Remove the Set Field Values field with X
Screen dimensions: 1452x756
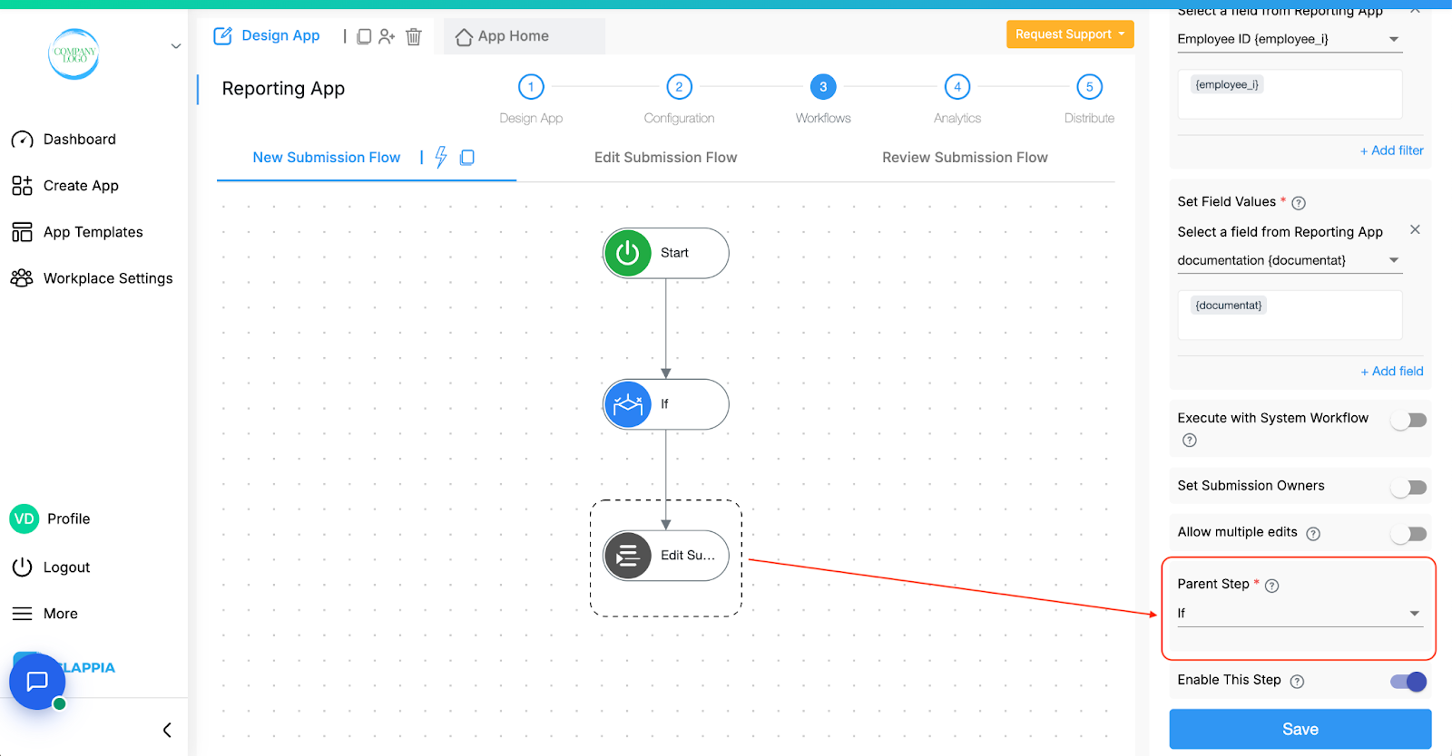coord(1415,230)
